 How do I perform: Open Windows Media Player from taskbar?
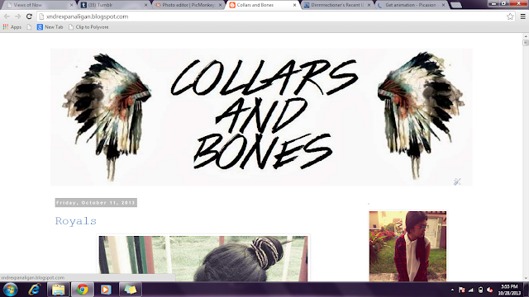click(x=106, y=290)
